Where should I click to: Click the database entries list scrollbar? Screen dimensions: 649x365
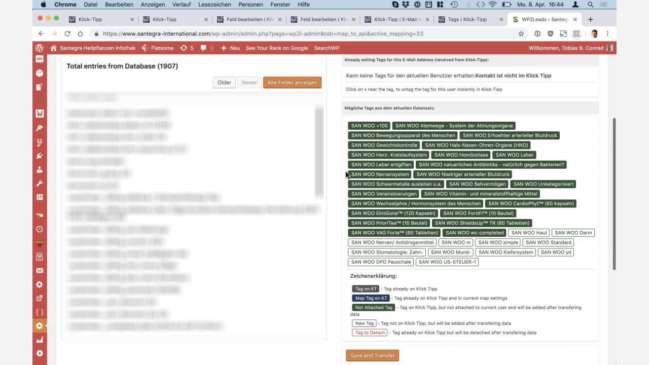pos(319,152)
